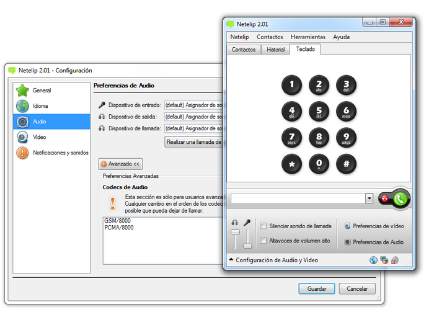This screenshot has width=434, height=320.
Task: Adjust the microphone volume slider
Action: (x=247, y=246)
